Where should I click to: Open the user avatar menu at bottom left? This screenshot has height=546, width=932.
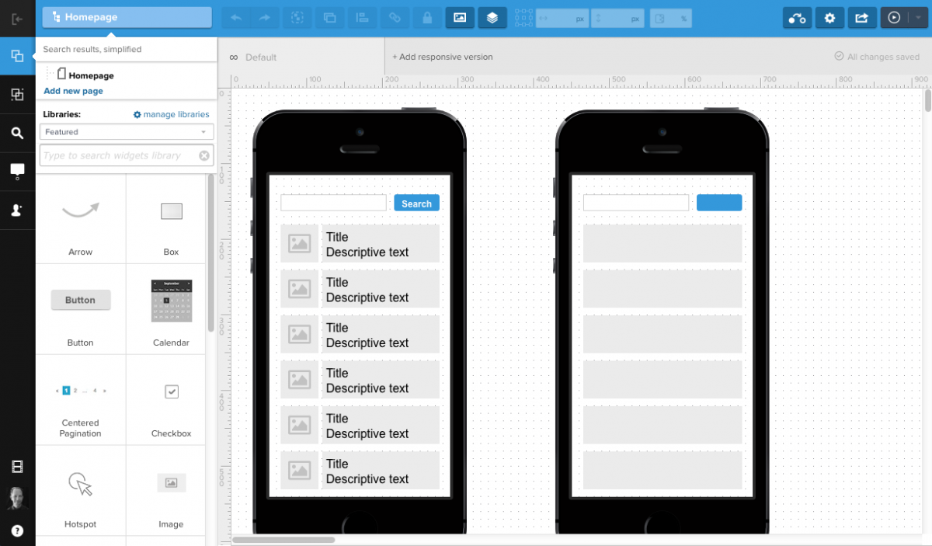pyautogui.click(x=17, y=498)
